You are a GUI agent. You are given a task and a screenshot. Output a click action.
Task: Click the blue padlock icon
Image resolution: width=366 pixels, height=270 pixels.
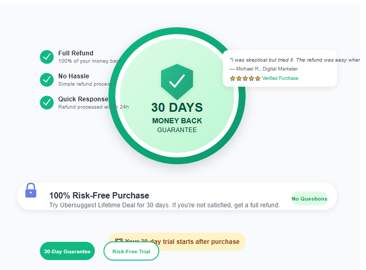pyautogui.click(x=31, y=190)
